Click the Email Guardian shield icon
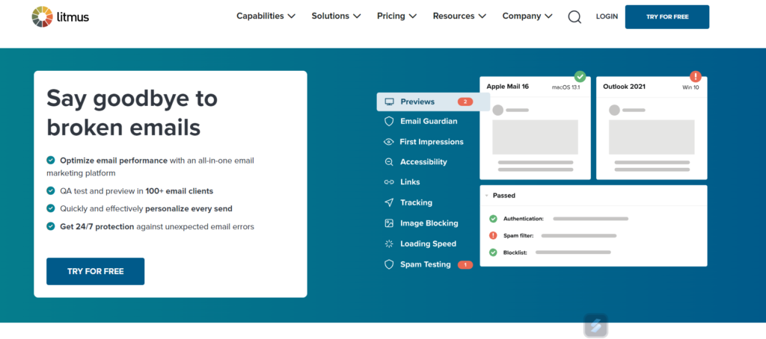766x339 pixels. tap(389, 121)
